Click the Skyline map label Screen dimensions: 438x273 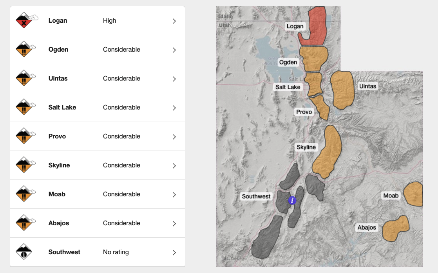click(306, 147)
